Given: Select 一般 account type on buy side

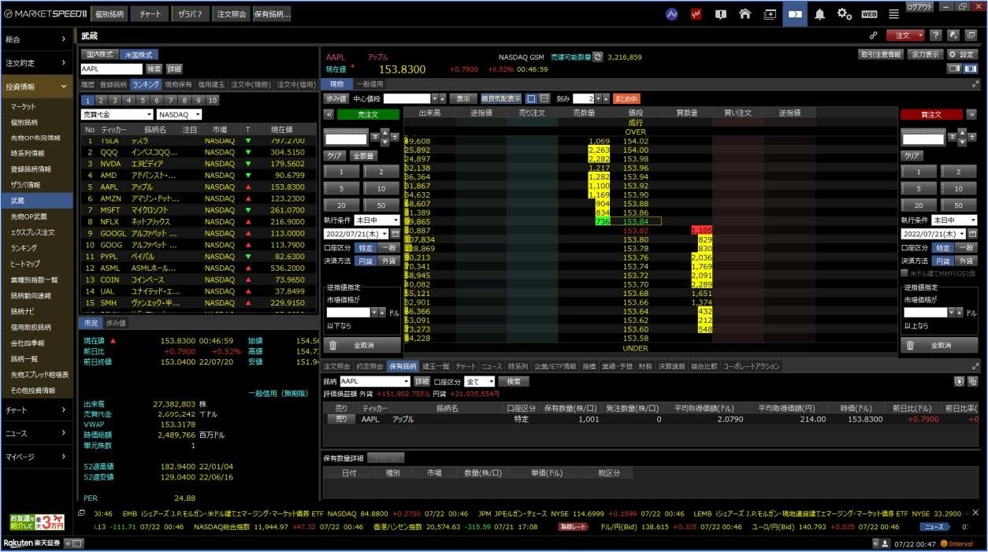Looking at the screenshot, I should [966, 247].
